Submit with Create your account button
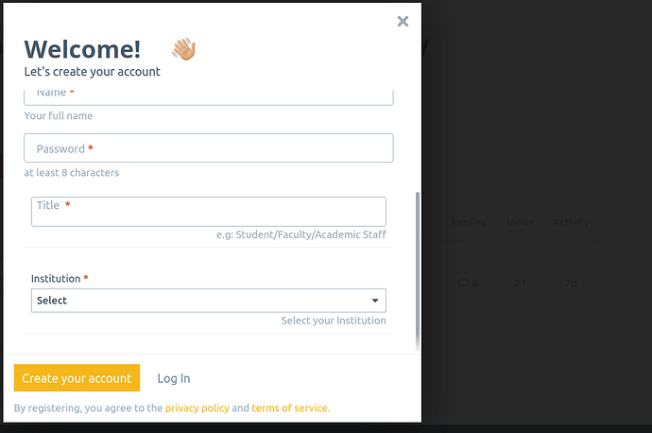The height and width of the screenshot is (433, 652). 77,378
